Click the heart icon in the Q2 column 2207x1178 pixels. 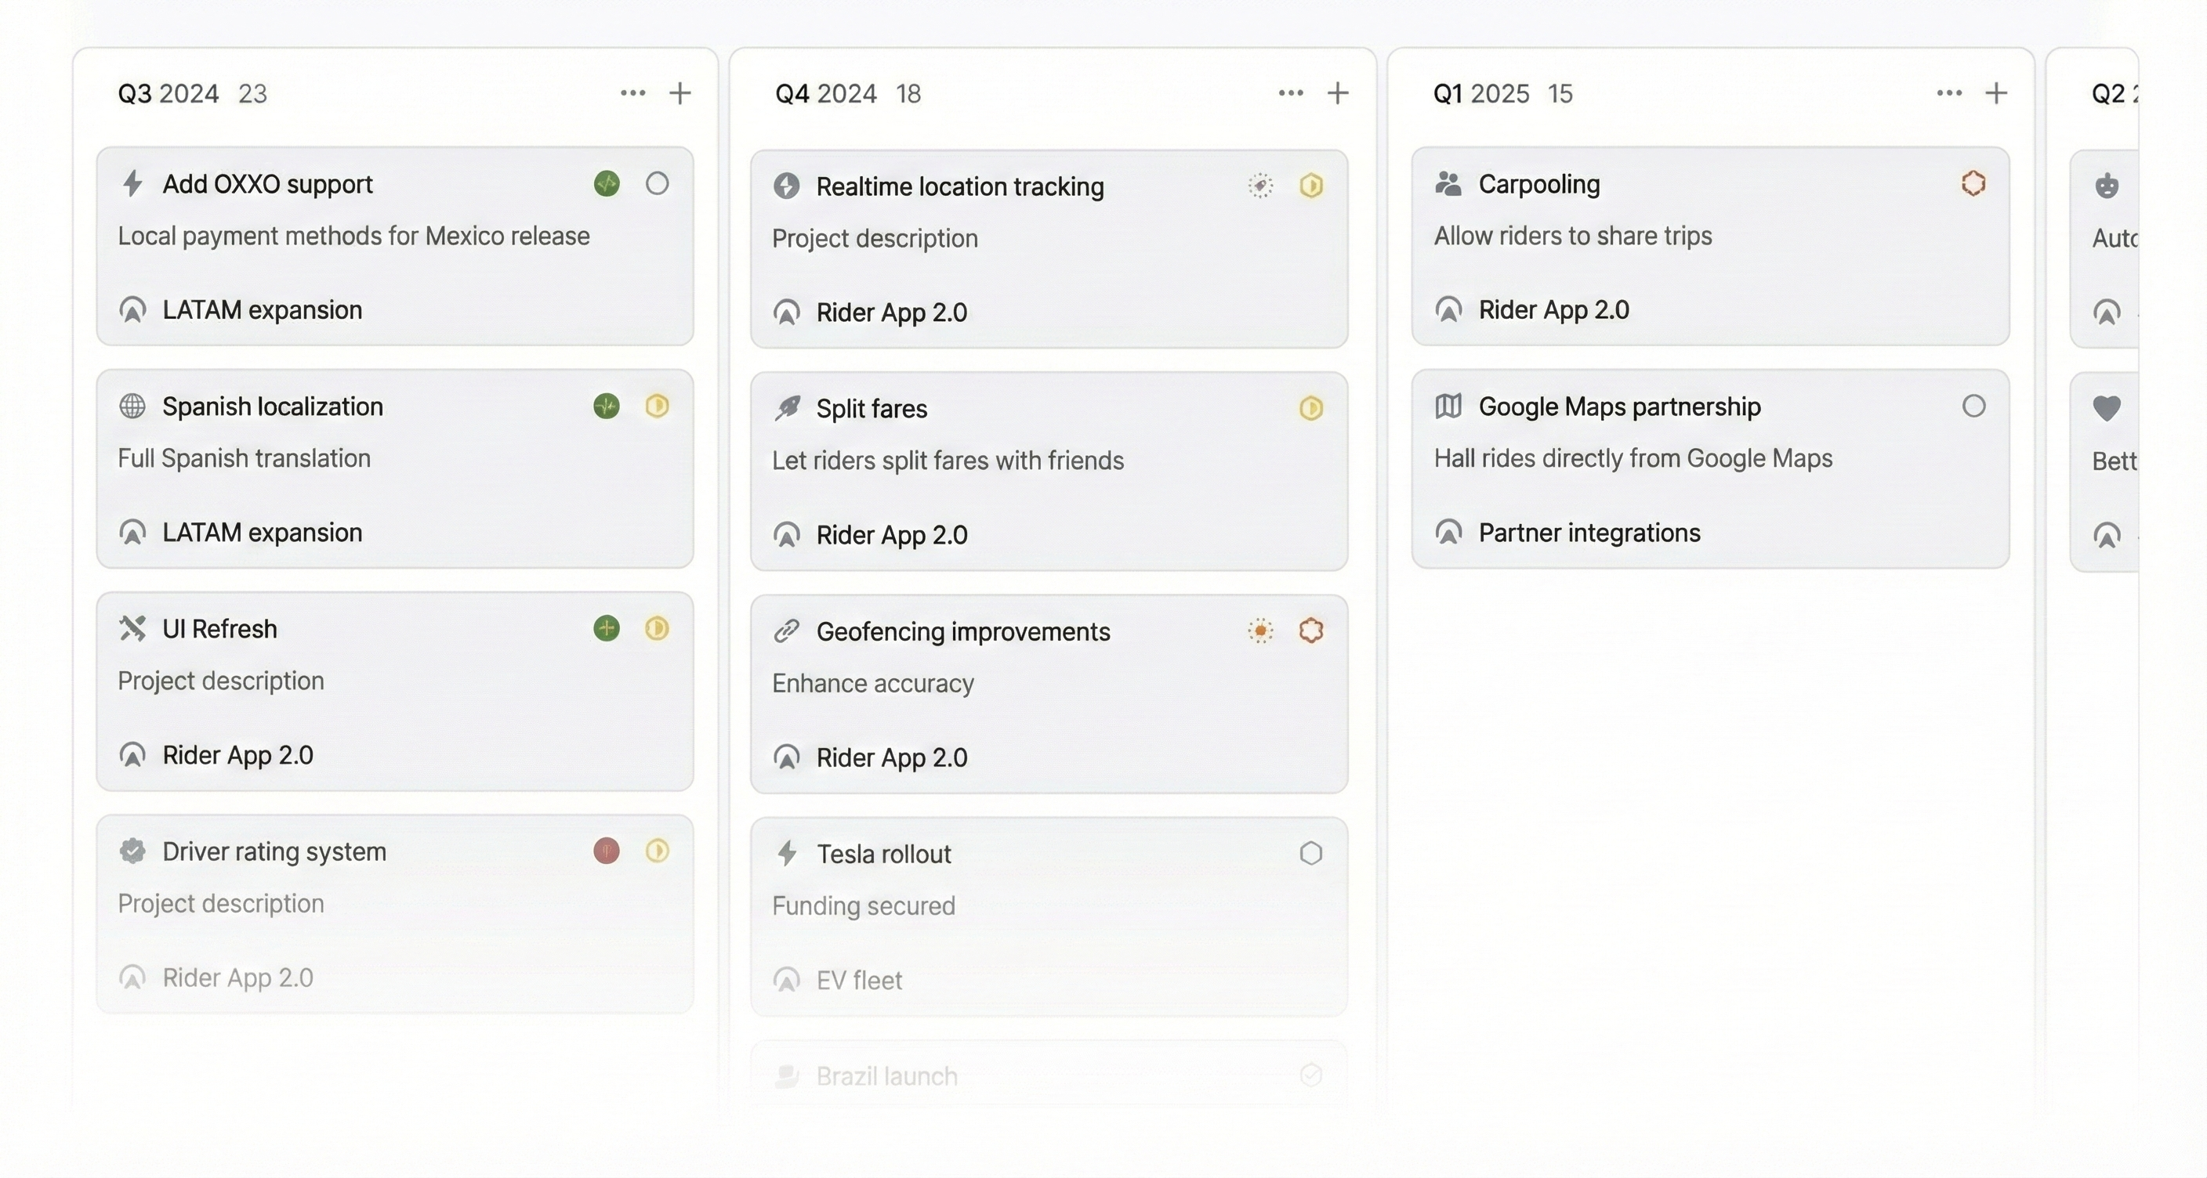click(x=2107, y=407)
